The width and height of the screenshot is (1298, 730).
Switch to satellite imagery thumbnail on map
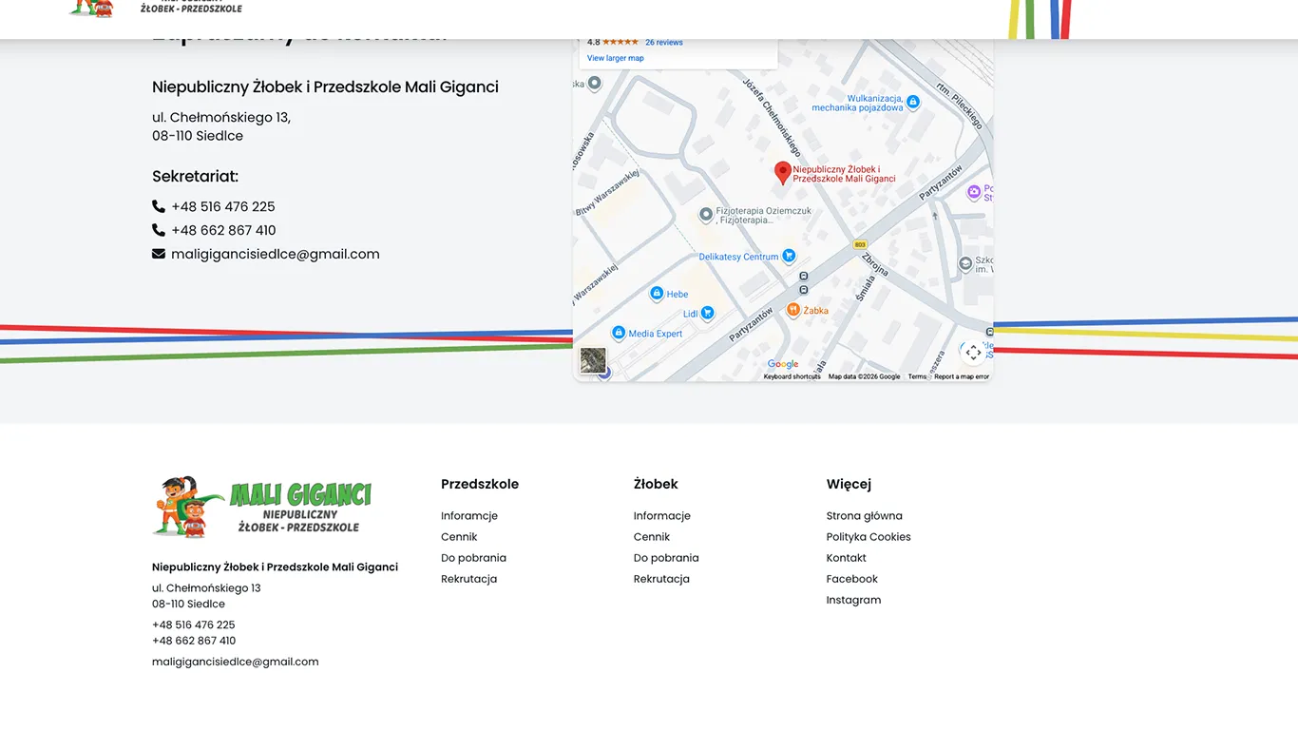click(x=593, y=360)
